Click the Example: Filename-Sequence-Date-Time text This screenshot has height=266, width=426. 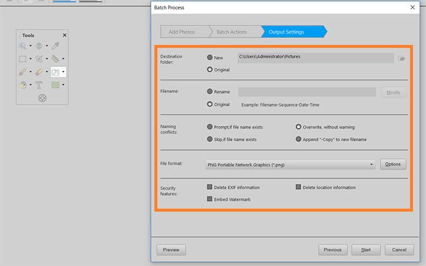[280, 105]
